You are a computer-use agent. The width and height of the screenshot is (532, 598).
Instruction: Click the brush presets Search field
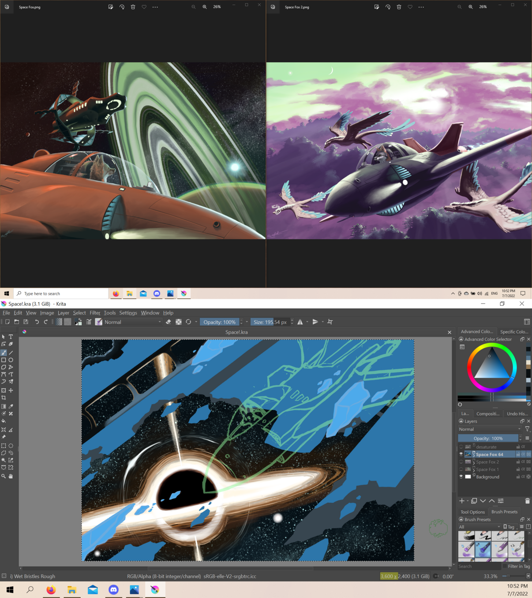[479, 566]
